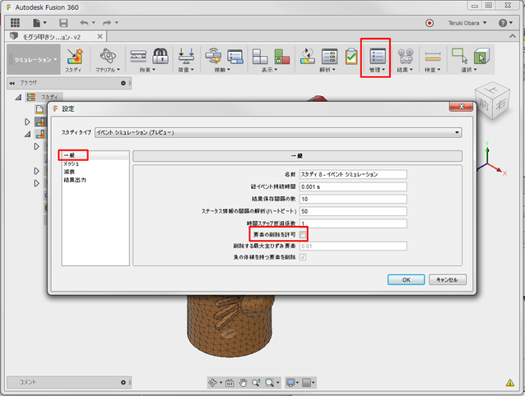Screen dimensions: 525x396
Task: Click the 名前 input field
Action: (x=353, y=174)
